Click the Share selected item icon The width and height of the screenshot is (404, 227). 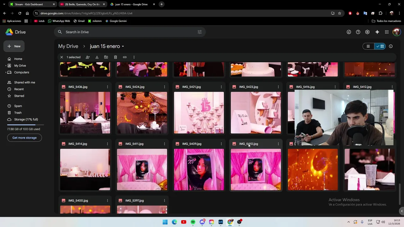pos(88,57)
